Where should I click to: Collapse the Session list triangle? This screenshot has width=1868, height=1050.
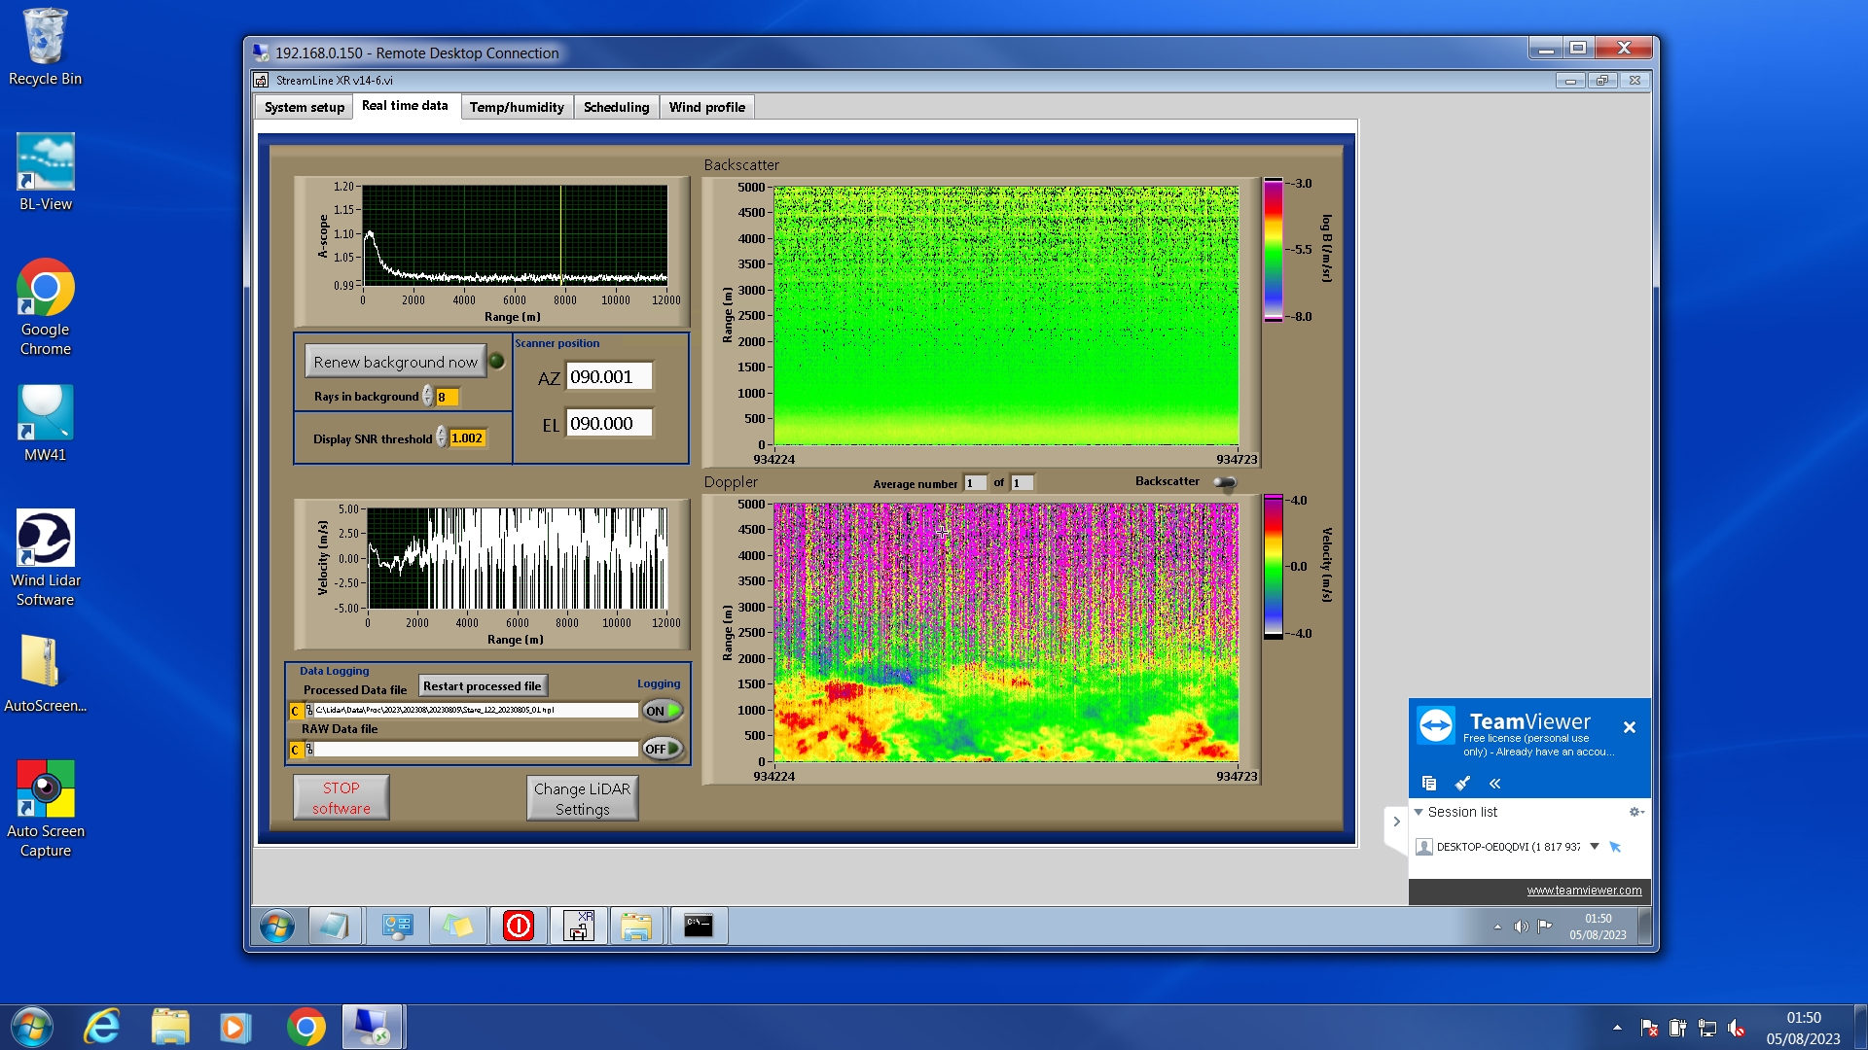pyautogui.click(x=1419, y=812)
